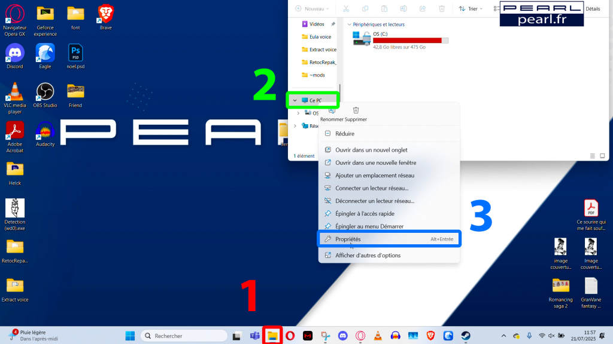Open Afficher d'autres options
The image size is (613, 344).
pos(389,256)
